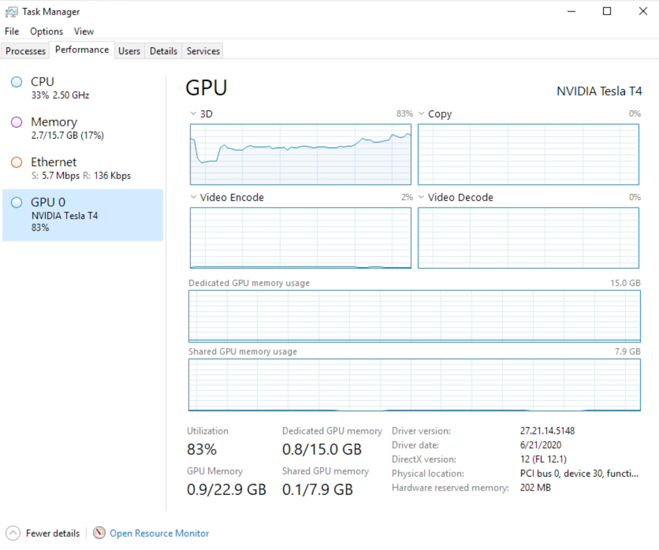Image resolution: width=659 pixels, height=550 pixels.
Task: Open the Options menu
Action: point(46,31)
